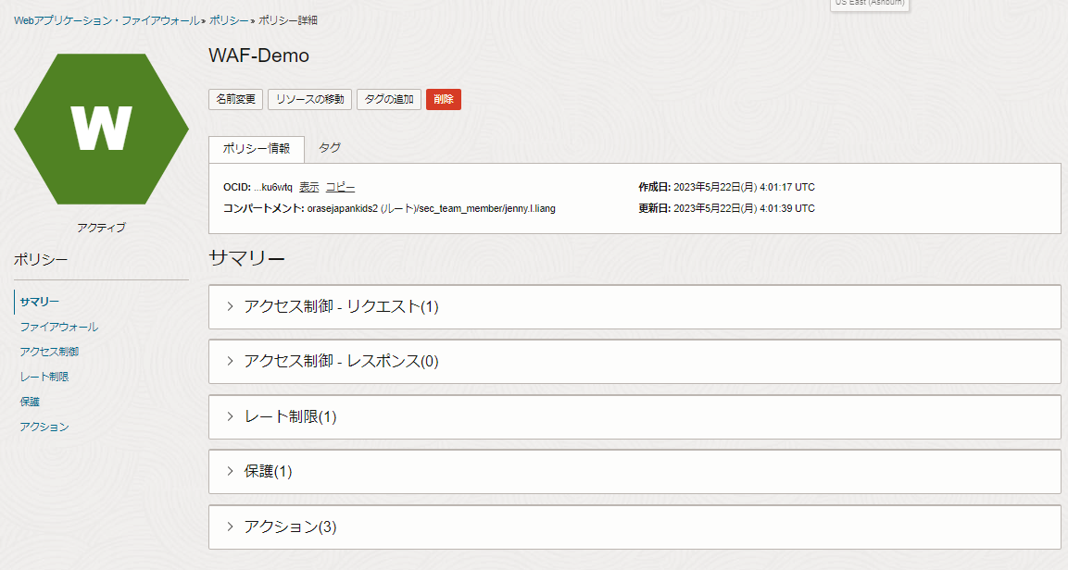The width and height of the screenshot is (1068, 570).
Task: Expand the 保護(1) summary section
Action: 268,472
